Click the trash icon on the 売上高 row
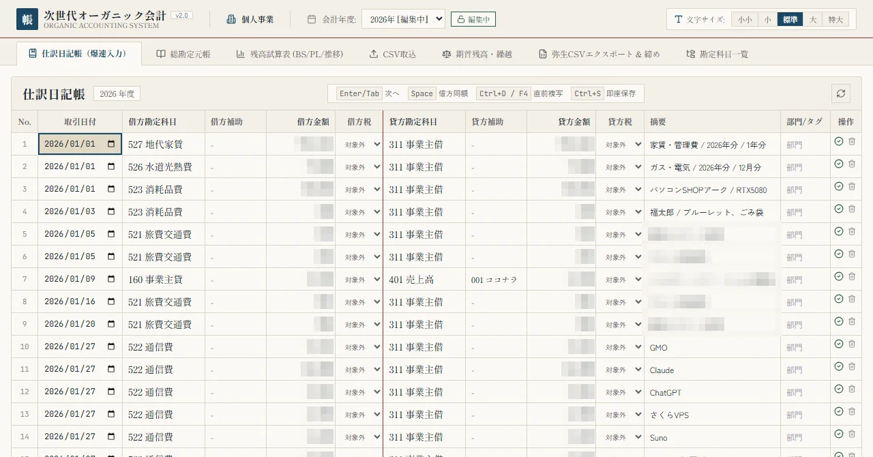Screen dimensions: 873x457 click(x=852, y=276)
